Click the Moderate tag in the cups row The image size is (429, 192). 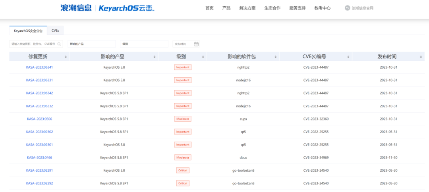point(183,119)
